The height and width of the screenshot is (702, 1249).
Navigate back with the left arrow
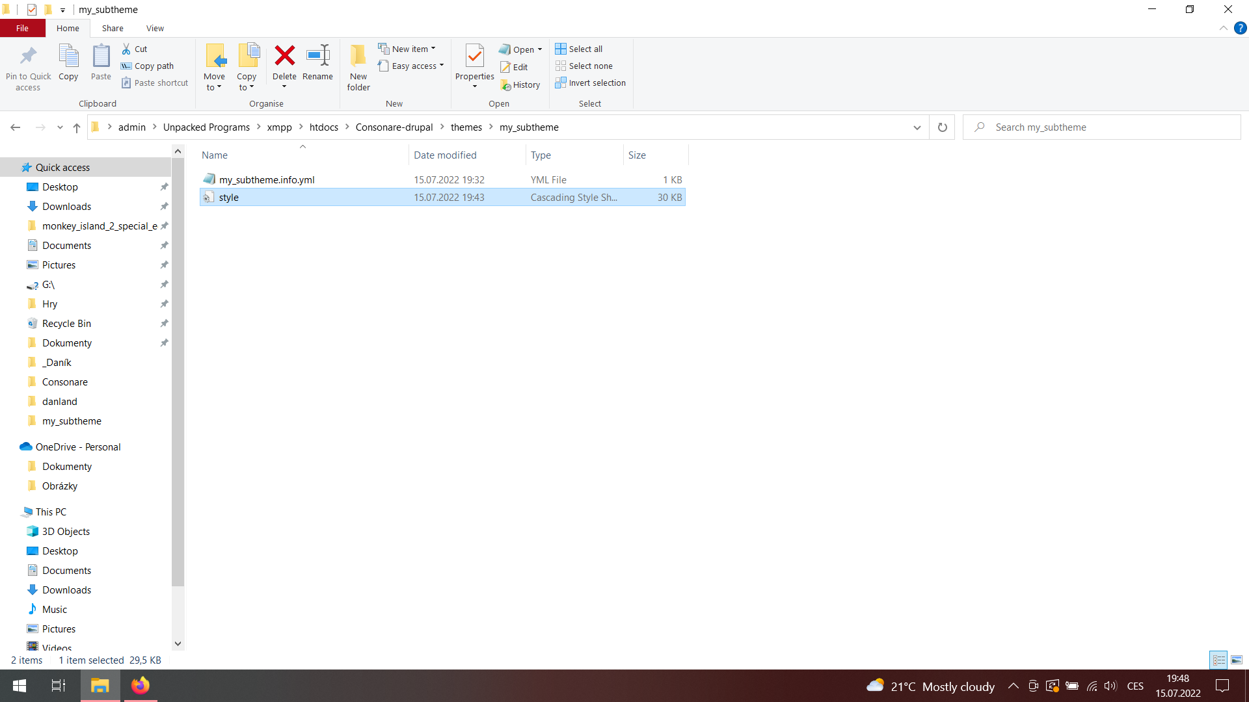click(16, 127)
